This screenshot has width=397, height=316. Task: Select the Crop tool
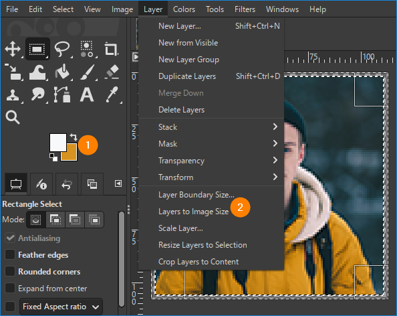coord(111,49)
